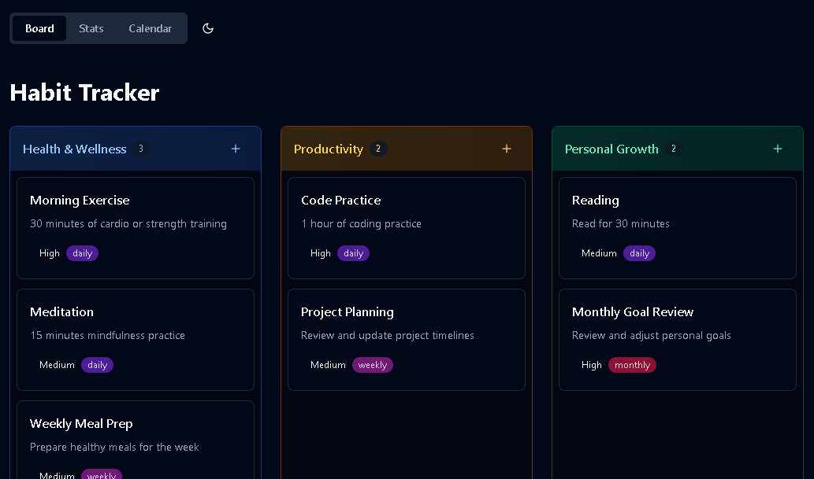
Task: Toggle dark mode with the moon icon
Action: point(208,28)
